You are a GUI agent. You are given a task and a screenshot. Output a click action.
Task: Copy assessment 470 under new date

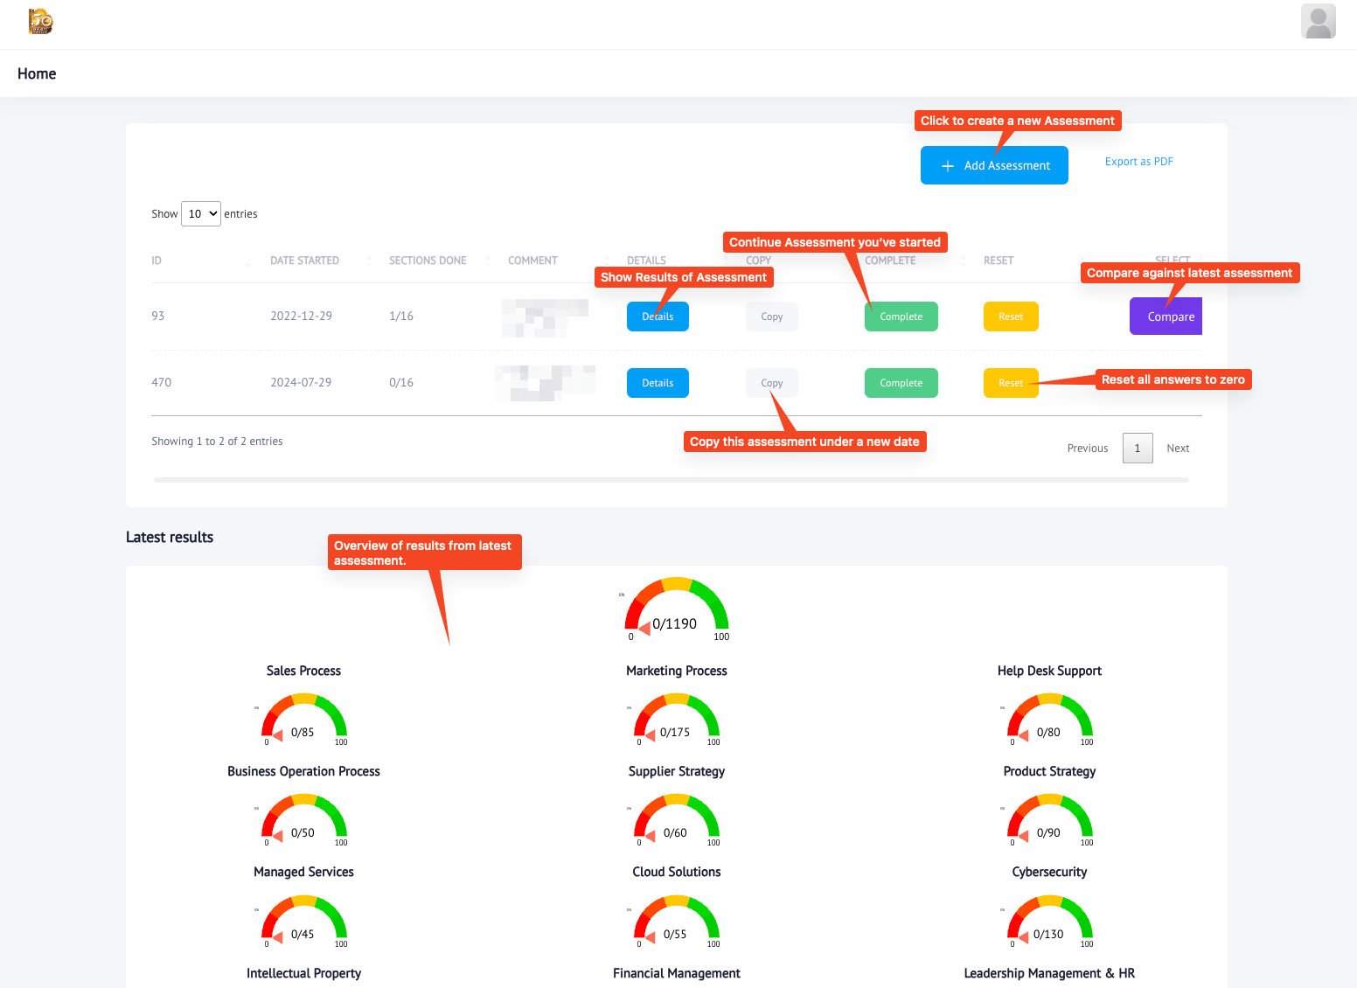(x=772, y=383)
